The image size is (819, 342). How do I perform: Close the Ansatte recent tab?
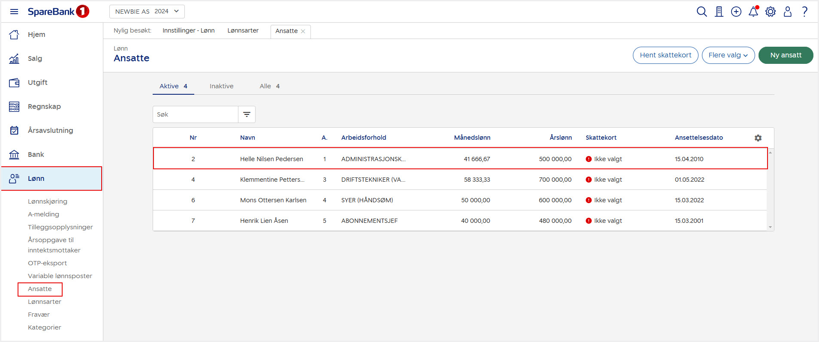coord(303,31)
